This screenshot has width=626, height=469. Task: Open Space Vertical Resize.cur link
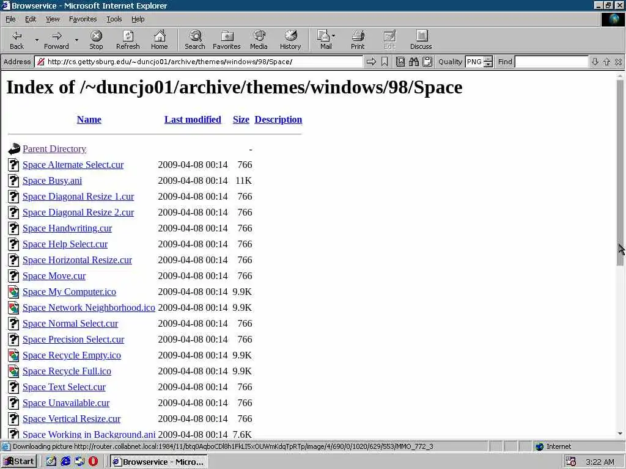click(x=72, y=419)
